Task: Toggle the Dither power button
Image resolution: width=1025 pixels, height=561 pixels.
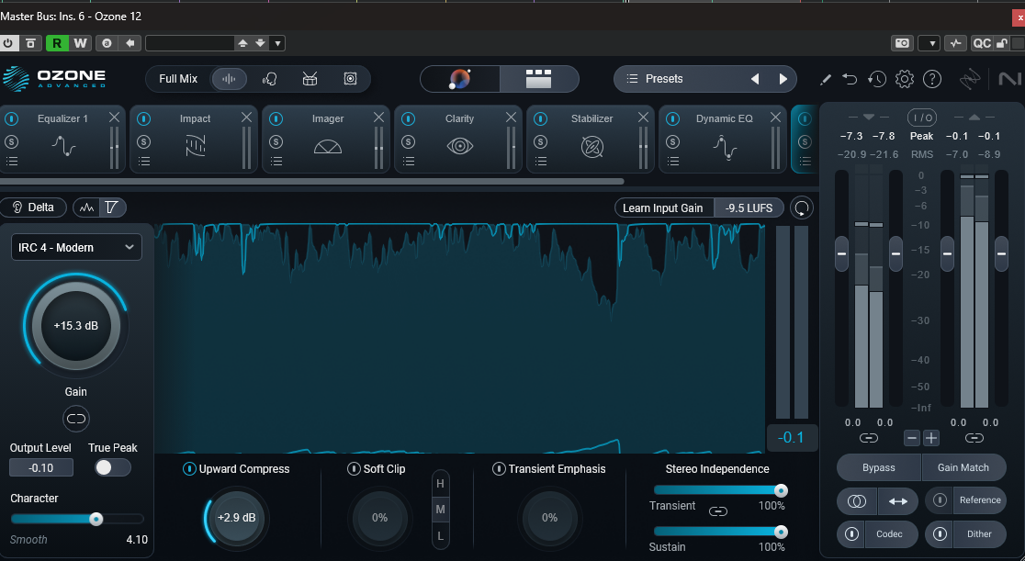Action: coord(940,533)
